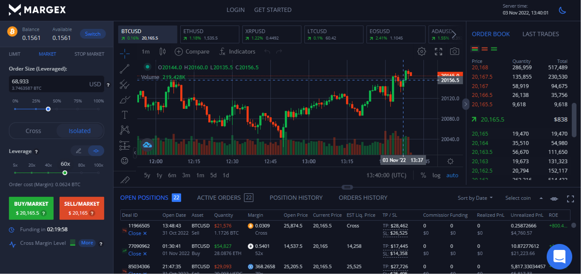This screenshot has width=581, height=274.
Task: Redo last chart action
Action: (x=279, y=51)
